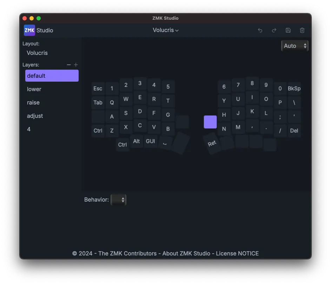Select the number 6 key

click(x=224, y=87)
